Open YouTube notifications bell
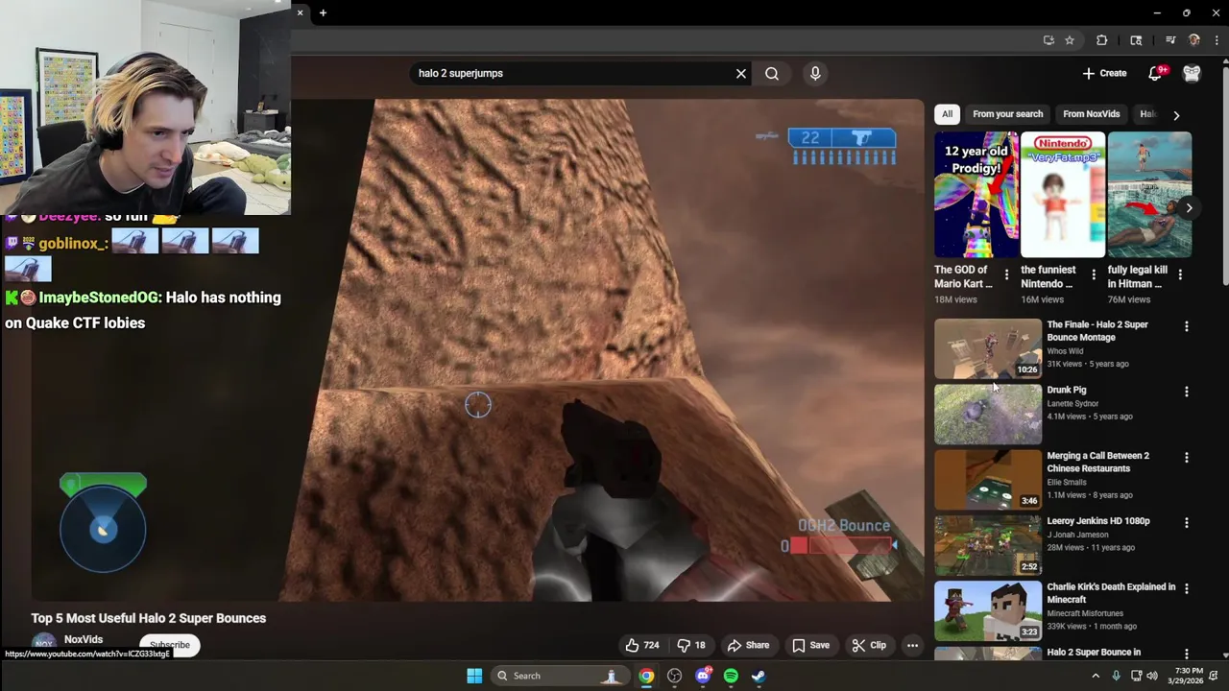1229x691 pixels. point(1156,73)
